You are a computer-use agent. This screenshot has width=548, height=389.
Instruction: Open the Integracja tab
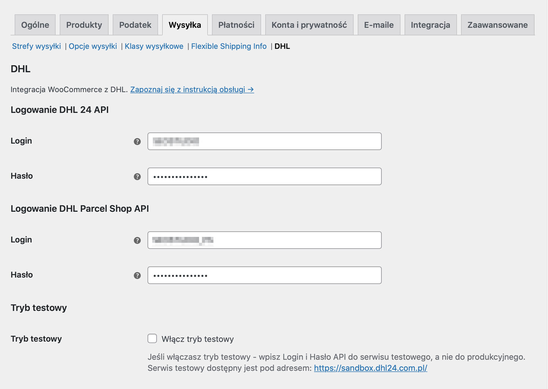click(x=431, y=25)
